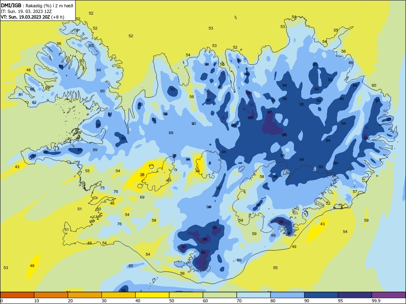Click the 'VT: Sun. 19.03.2023 20Z (+8 h)' line
The height and width of the screenshot is (304, 406).
click(x=32, y=17)
